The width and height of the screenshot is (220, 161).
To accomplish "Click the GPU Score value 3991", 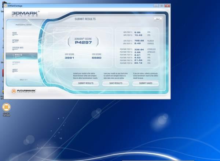I will pos(69,58).
